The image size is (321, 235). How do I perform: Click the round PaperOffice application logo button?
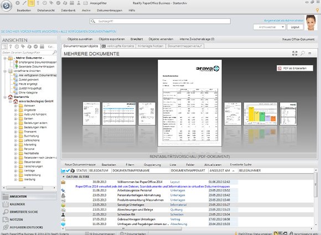tap(6, 6)
